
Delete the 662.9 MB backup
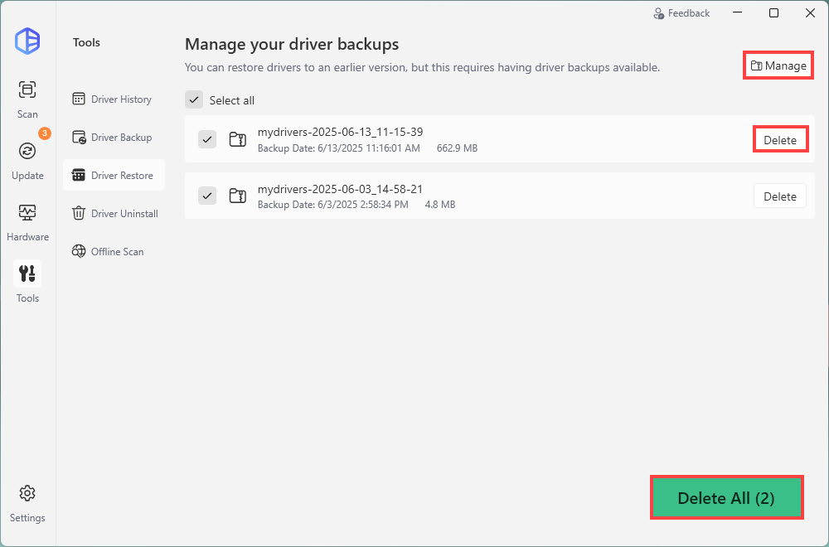[x=779, y=140]
